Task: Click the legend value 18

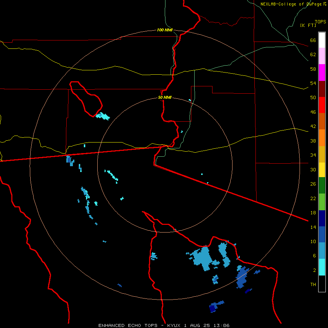Action: tap(313, 213)
